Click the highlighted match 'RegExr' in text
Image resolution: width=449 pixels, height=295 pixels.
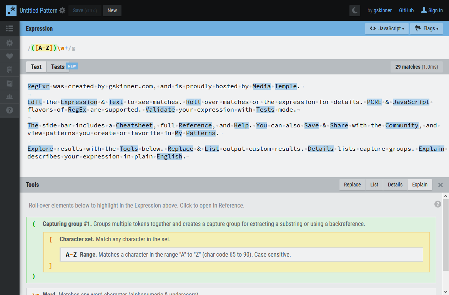(38, 86)
